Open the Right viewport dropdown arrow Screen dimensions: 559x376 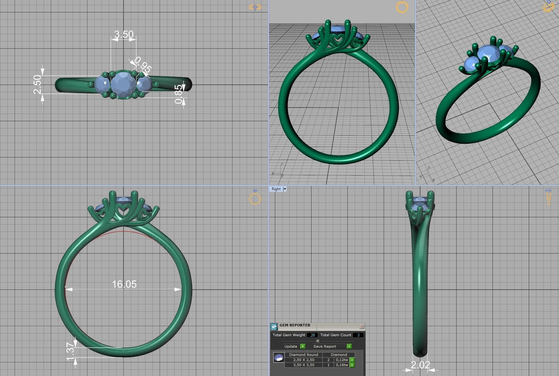(x=285, y=189)
